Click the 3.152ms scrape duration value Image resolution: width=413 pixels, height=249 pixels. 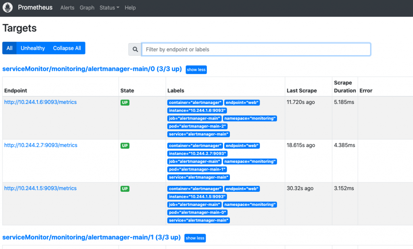[x=344, y=189]
